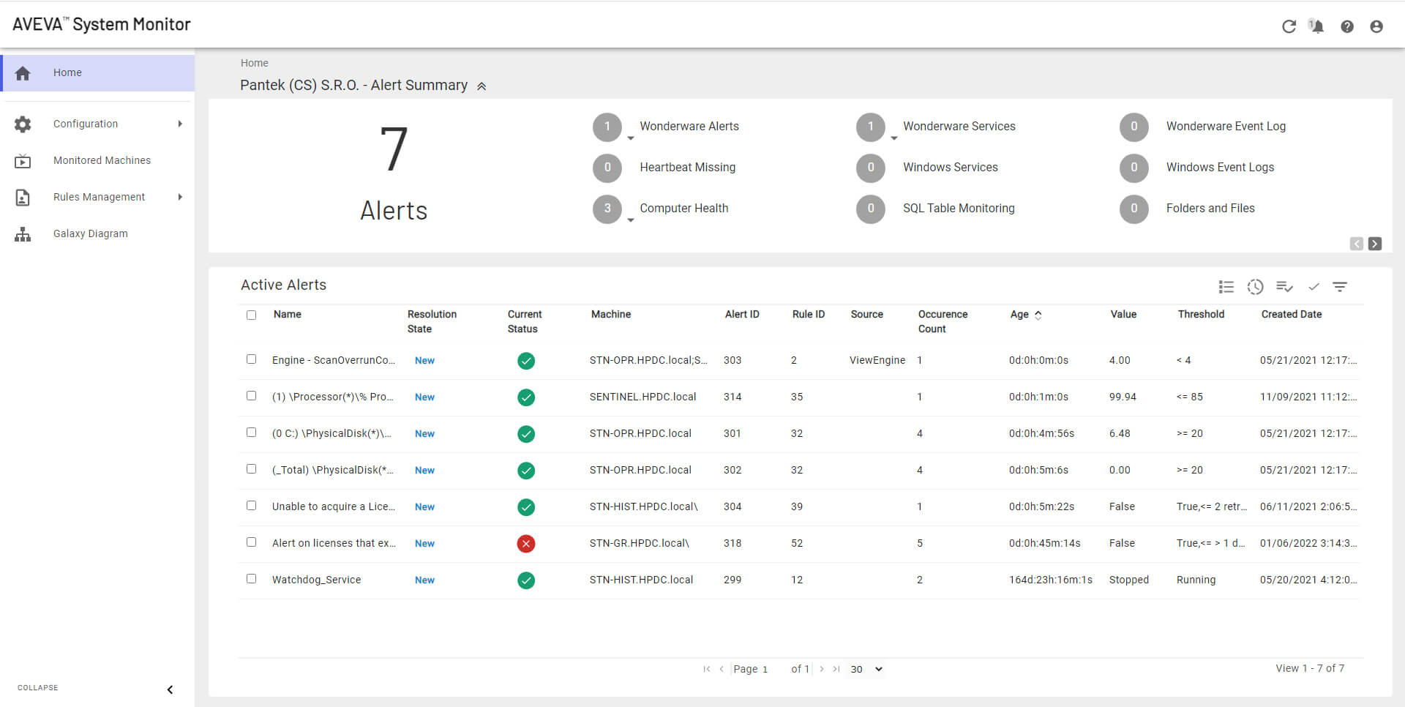1405x707 pixels.
Task: Open the user account icon
Action: point(1376,26)
